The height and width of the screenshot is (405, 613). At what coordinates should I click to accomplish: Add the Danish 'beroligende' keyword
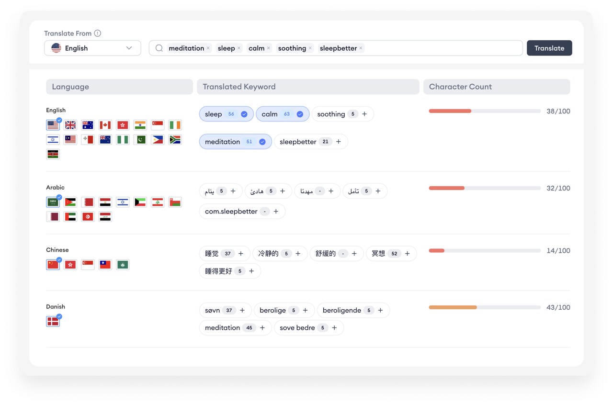[380, 310]
